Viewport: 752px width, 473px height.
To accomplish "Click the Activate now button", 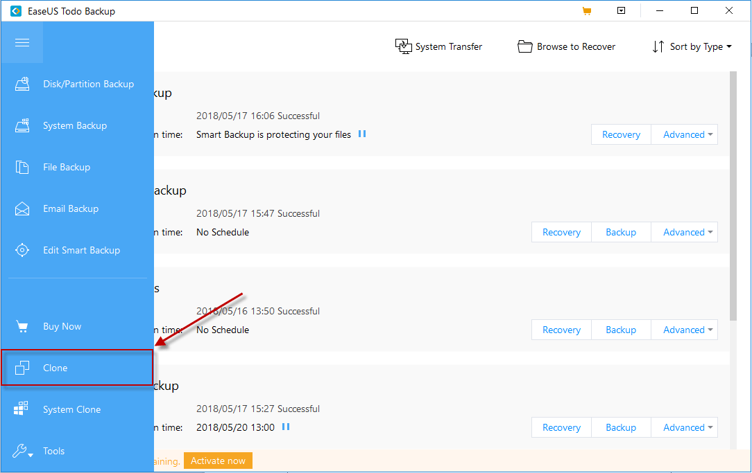I will pyautogui.click(x=219, y=461).
